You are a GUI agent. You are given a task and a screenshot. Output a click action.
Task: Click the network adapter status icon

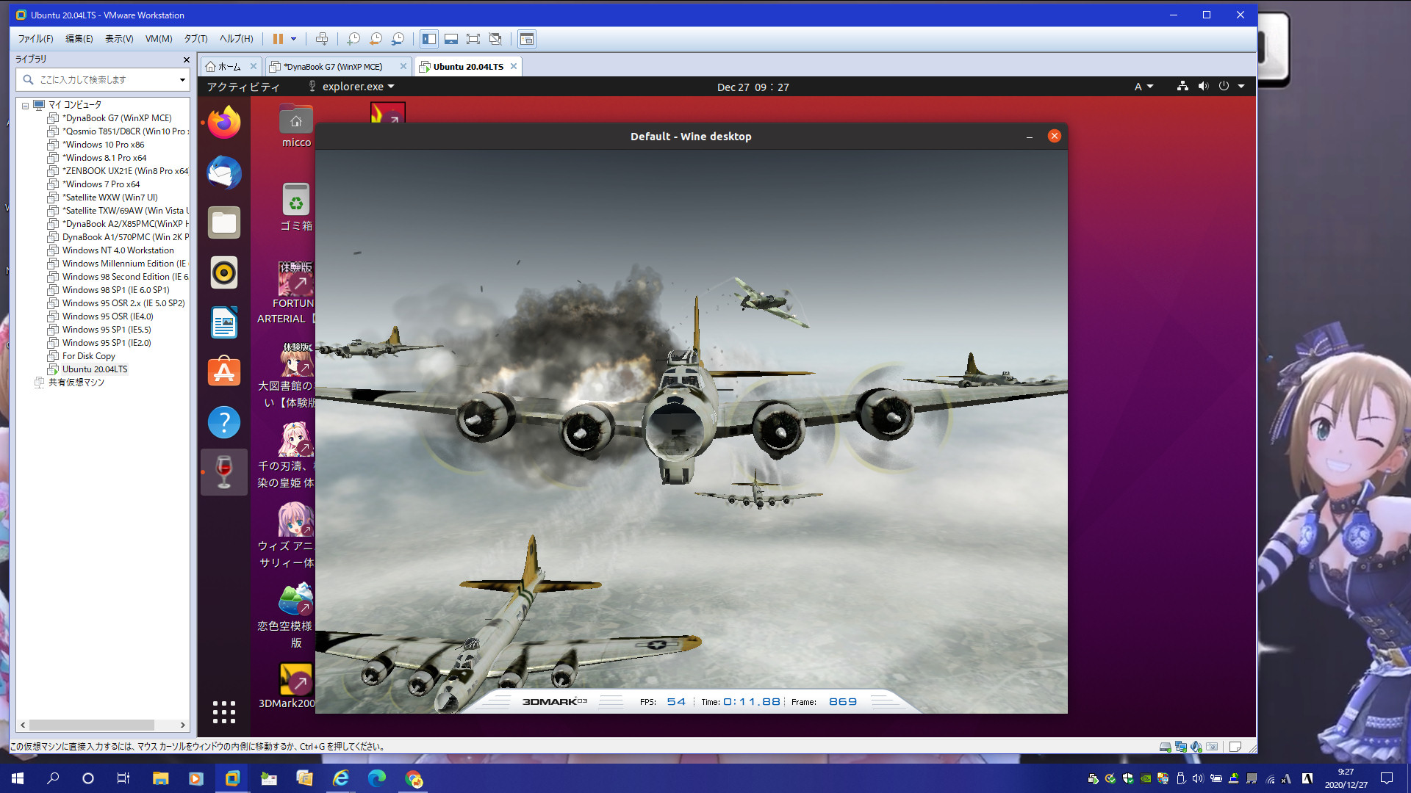point(1181,747)
